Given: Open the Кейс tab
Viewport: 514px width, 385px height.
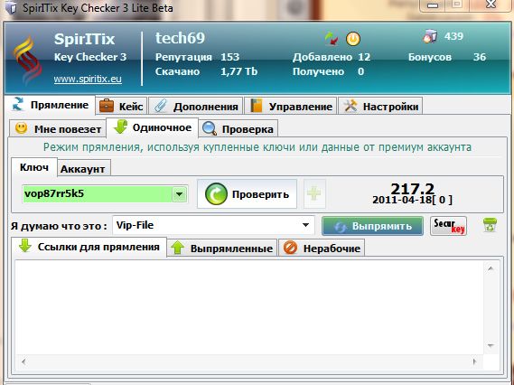Looking at the screenshot, I should (121, 107).
